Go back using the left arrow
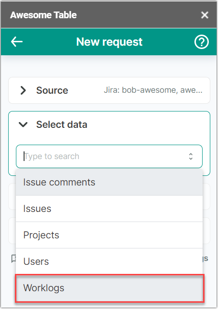This screenshot has width=218, height=309. pyautogui.click(x=17, y=42)
